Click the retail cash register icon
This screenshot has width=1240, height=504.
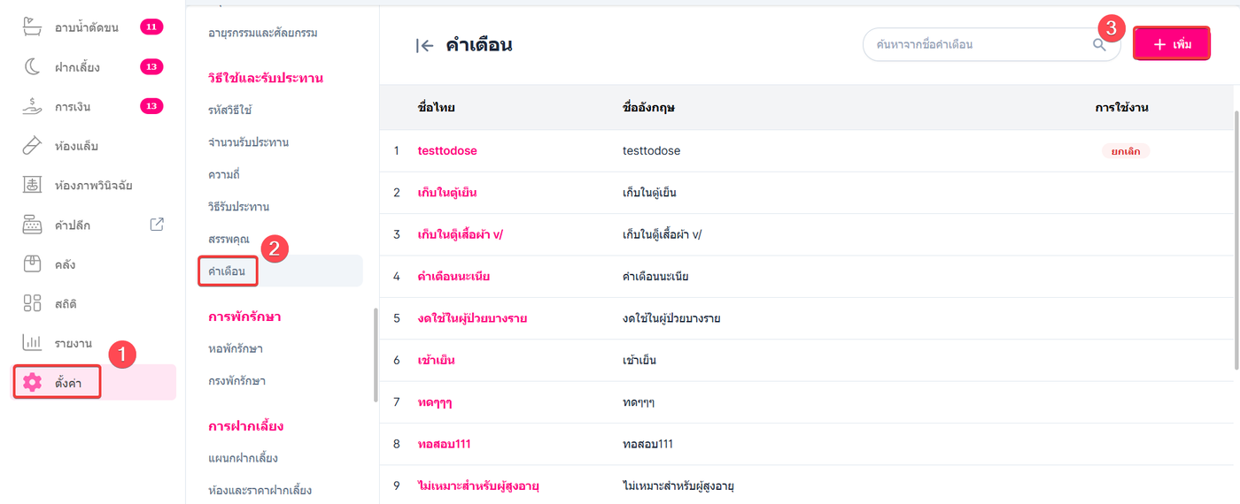[x=32, y=225]
